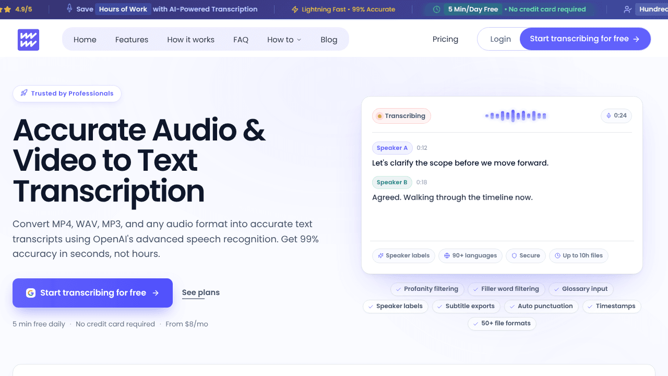Viewport: 668px width, 376px height.
Task: Click the rocket icon in Trusted badge
Action: (24, 93)
